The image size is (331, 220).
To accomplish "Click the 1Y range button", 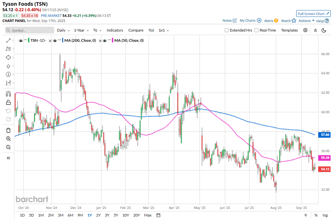I will coord(90,215).
